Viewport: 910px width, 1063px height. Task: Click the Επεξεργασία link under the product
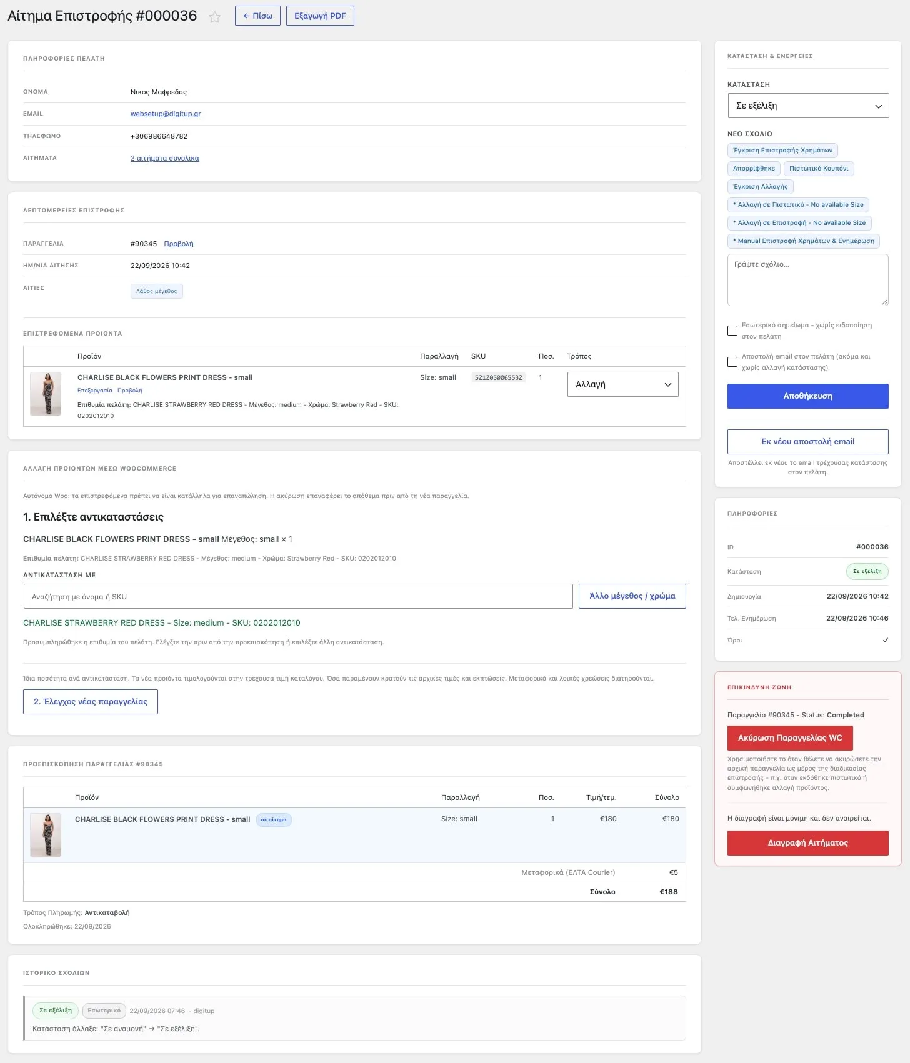[x=95, y=391]
